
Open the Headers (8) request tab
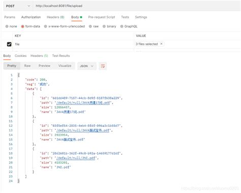(55, 17)
